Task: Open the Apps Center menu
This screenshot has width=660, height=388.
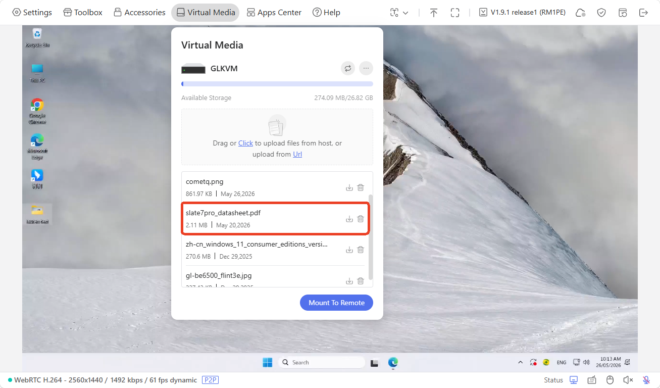Action: tap(274, 13)
